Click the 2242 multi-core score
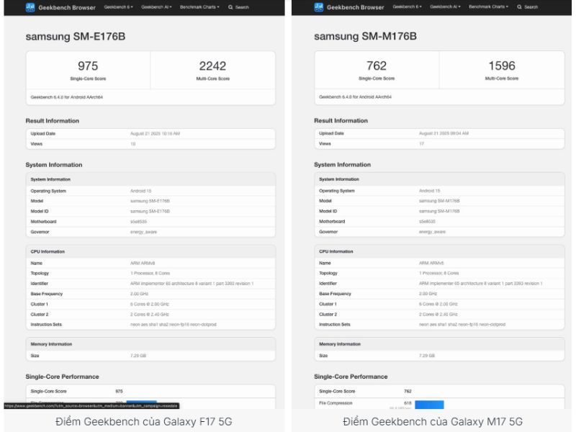The height and width of the screenshot is (432, 576). (212, 66)
